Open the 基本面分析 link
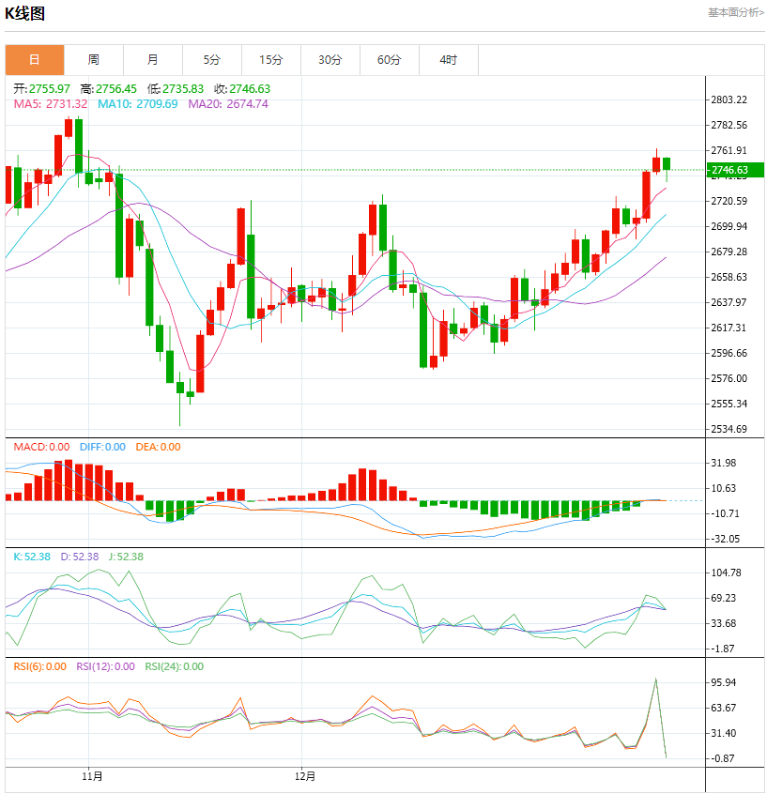This screenshot has width=767, height=794. (x=736, y=12)
